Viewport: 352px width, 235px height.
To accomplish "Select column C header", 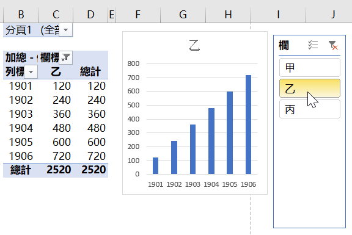I will point(56,15).
